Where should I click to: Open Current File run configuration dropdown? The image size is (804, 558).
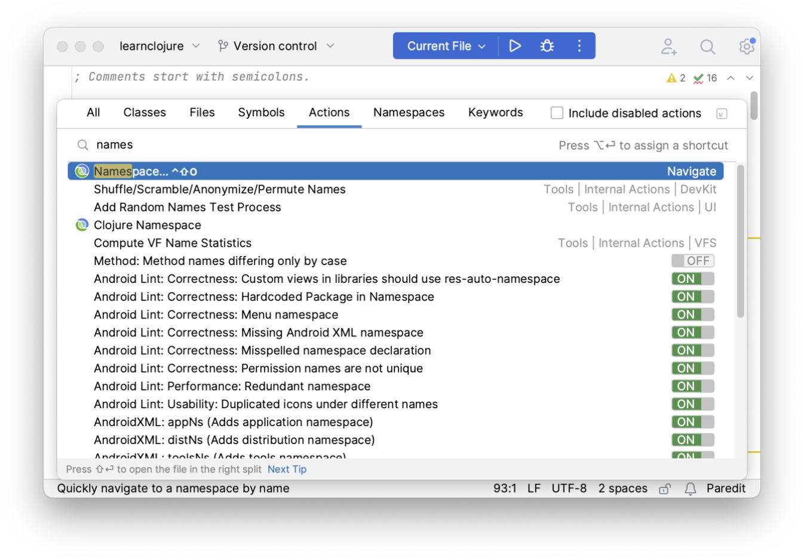446,46
